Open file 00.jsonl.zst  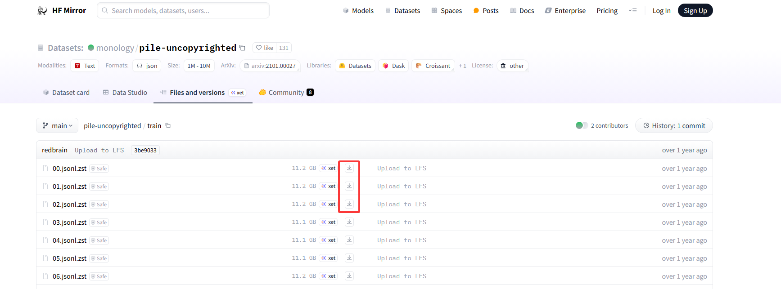click(69, 169)
